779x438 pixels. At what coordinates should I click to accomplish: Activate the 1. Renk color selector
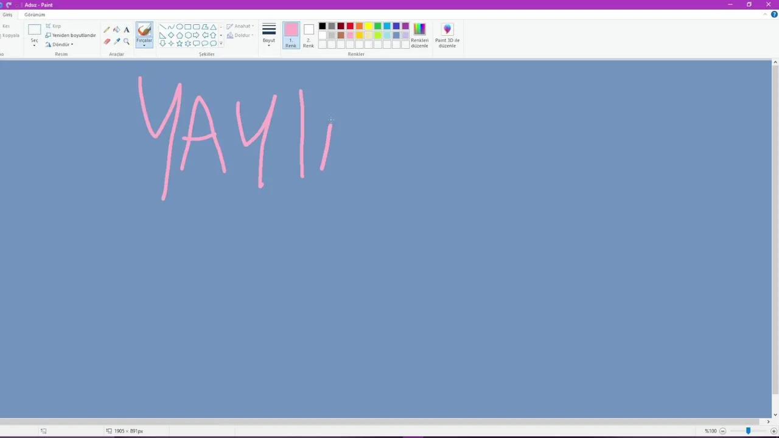291,35
